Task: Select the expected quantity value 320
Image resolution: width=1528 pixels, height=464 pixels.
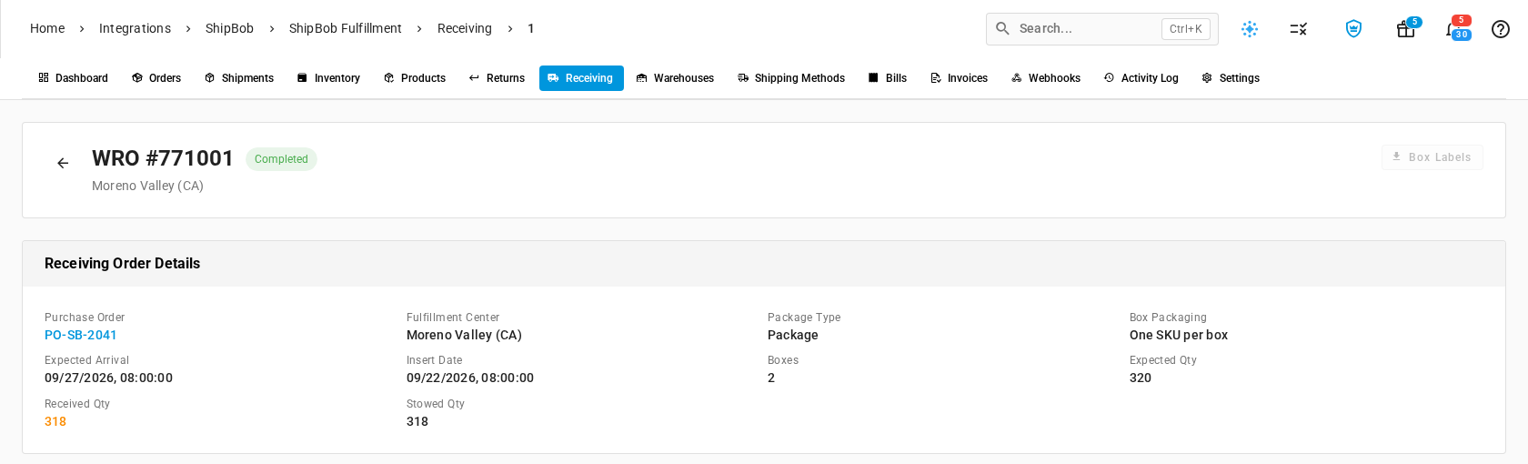Action: click(x=1141, y=378)
